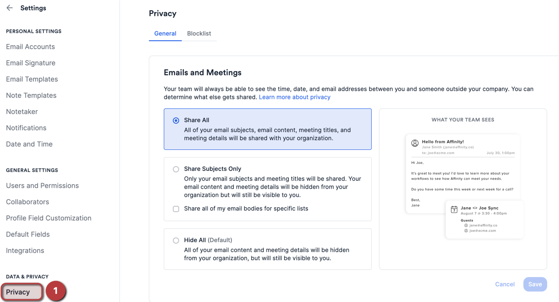Click the Save button

pos(535,284)
